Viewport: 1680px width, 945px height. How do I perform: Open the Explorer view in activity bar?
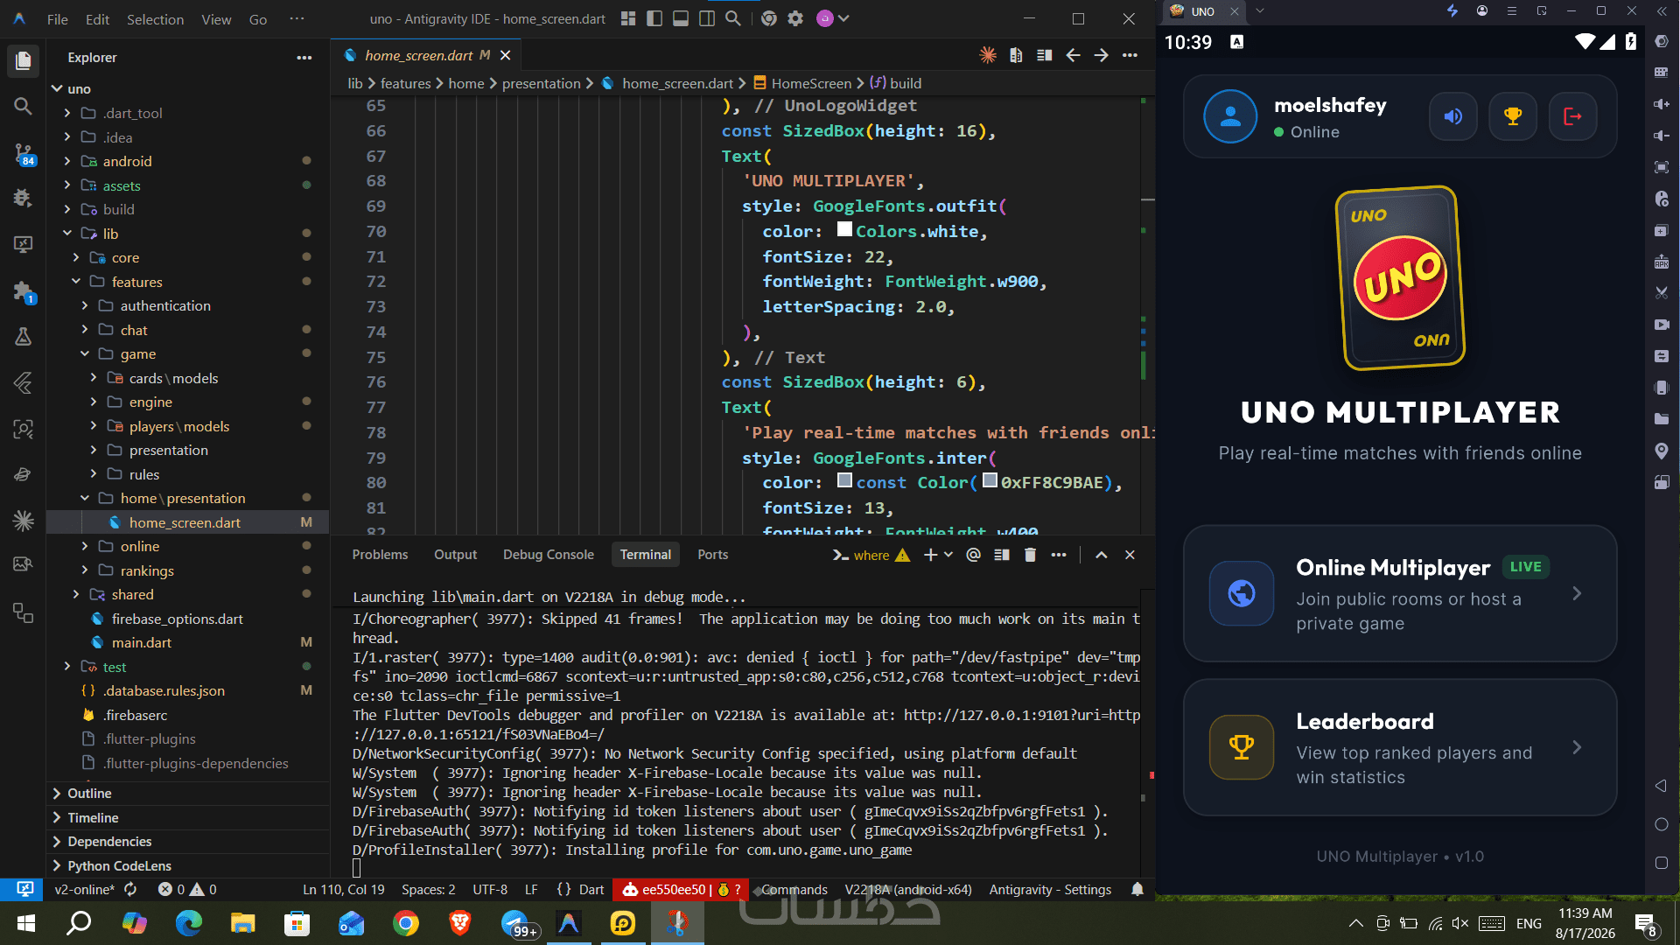point(24,60)
